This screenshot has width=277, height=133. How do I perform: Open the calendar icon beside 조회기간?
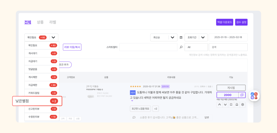coord(181,38)
